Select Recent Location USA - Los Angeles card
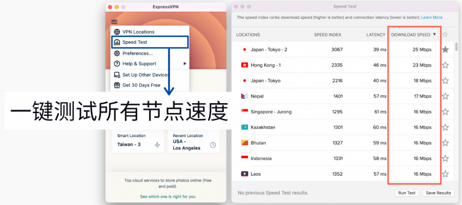Screen dimensions: 462x205 click(x=194, y=141)
